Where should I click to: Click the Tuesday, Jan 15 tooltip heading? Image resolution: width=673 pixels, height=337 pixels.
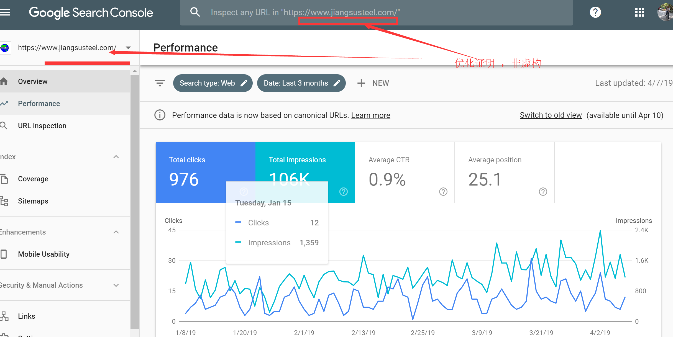pyautogui.click(x=263, y=203)
